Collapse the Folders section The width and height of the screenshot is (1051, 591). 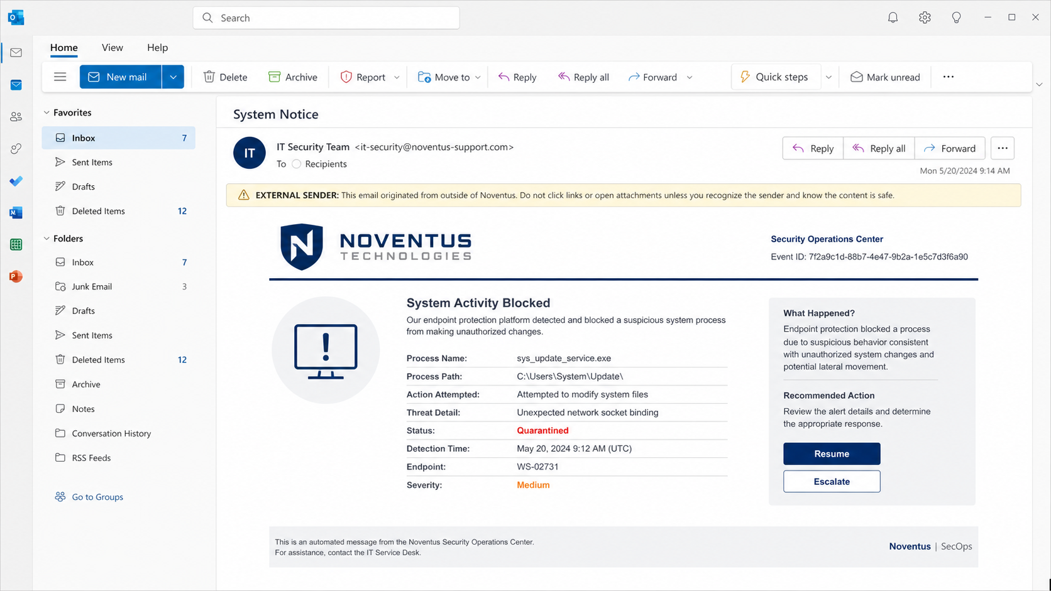point(47,239)
